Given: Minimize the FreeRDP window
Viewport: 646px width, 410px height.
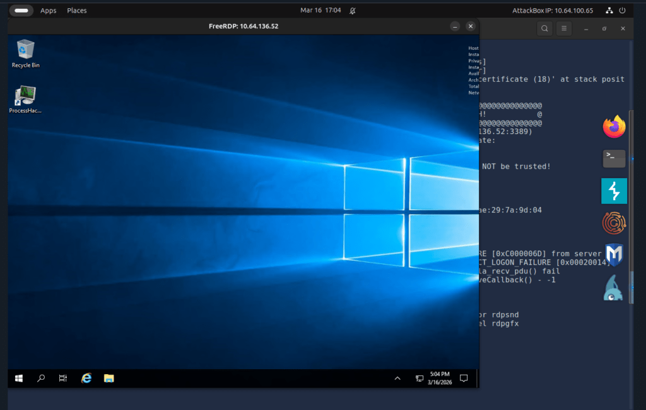Looking at the screenshot, I should 455,26.
